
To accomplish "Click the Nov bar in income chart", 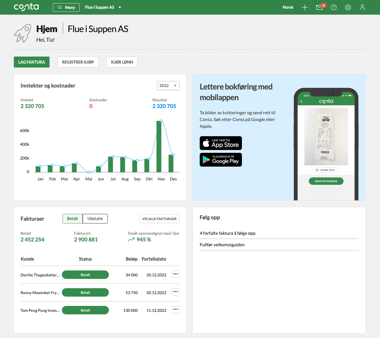I will coord(159,146).
